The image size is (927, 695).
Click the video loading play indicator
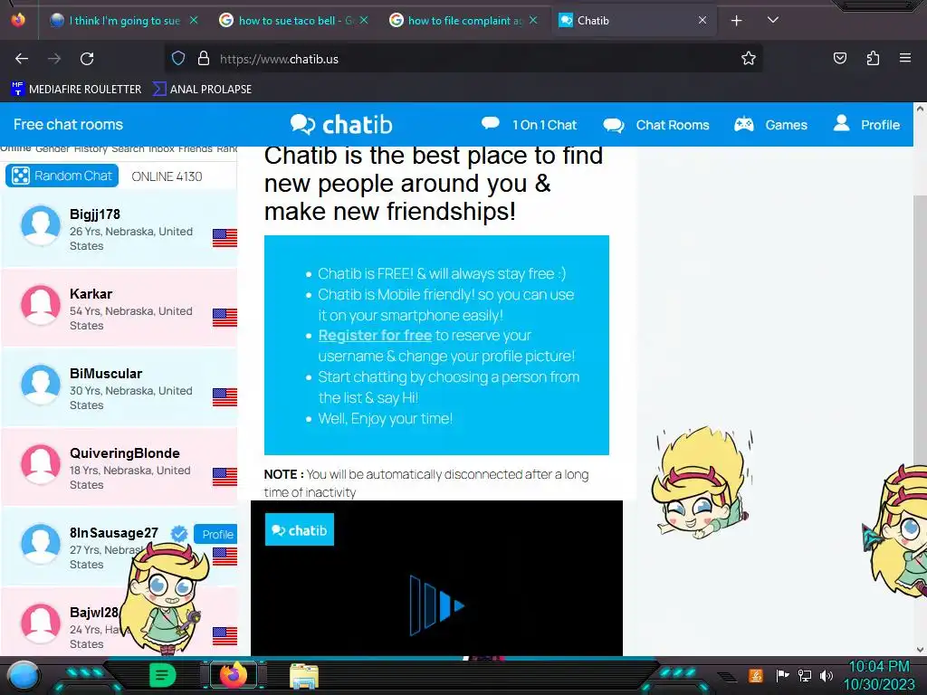(x=437, y=605)
